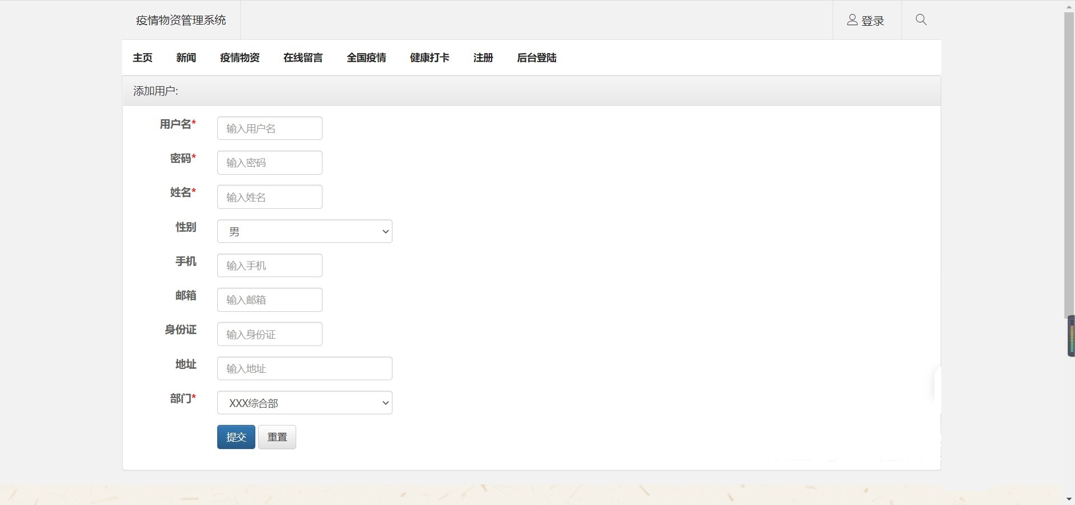Open the 主页 menu item

tap(143, 58)
